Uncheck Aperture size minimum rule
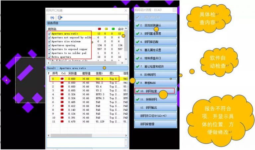255x150 pixels. point(49,41)
